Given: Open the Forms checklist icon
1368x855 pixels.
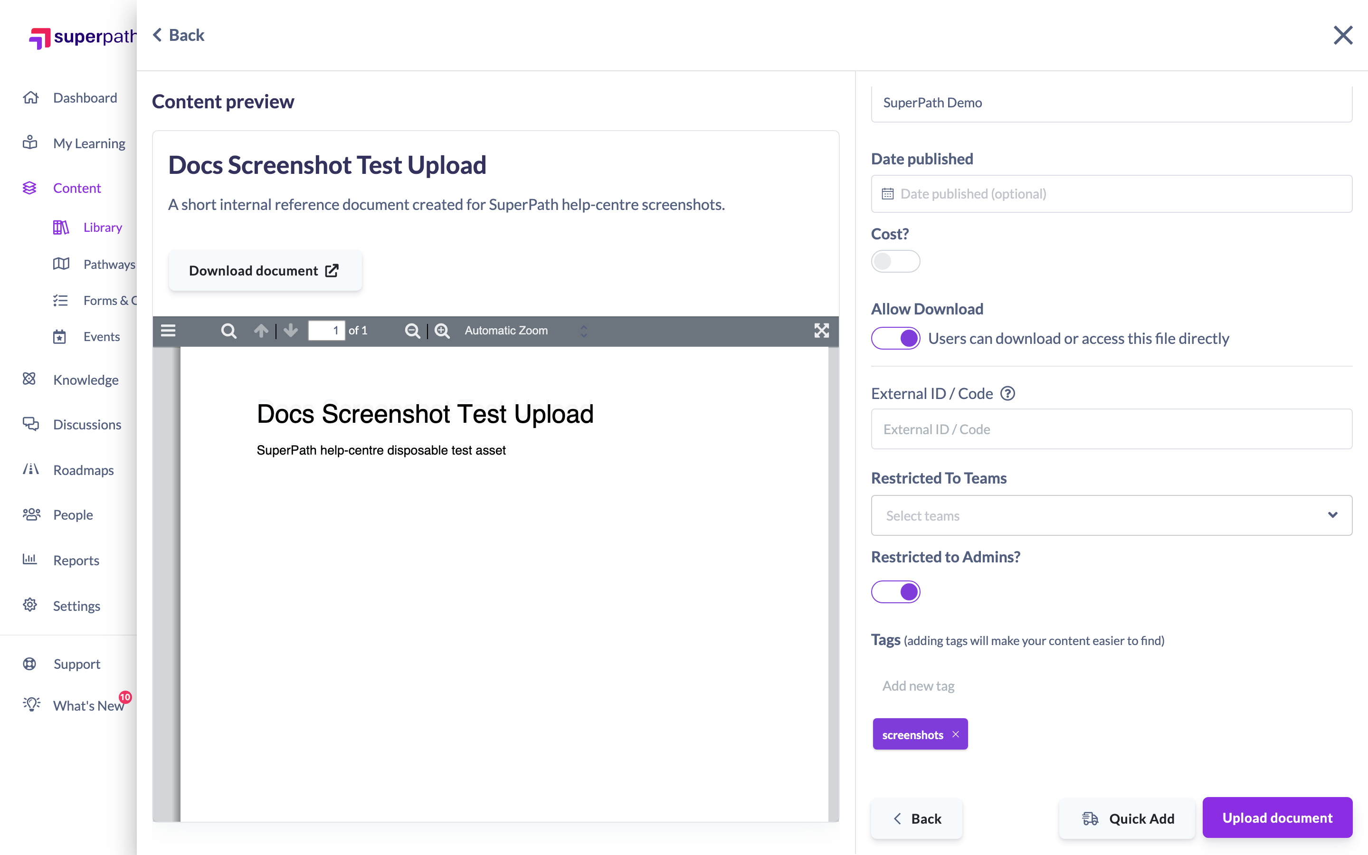Looking at the screenshot, I should coord(60,300).
